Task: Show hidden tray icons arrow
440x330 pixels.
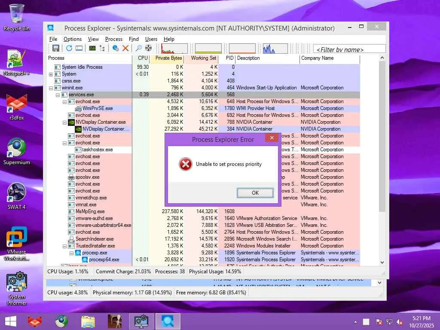Action: [355, 322]
